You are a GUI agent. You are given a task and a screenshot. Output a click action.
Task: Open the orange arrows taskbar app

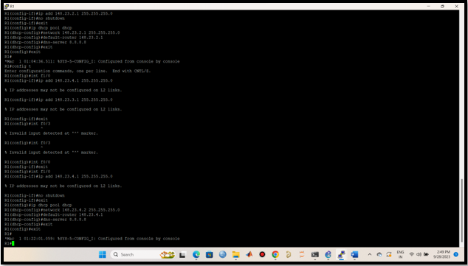(302, 255)
